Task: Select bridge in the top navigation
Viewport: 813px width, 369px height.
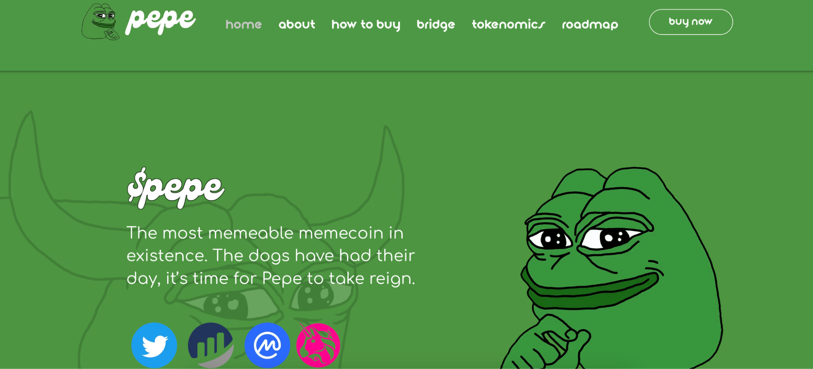Action: 436,25
